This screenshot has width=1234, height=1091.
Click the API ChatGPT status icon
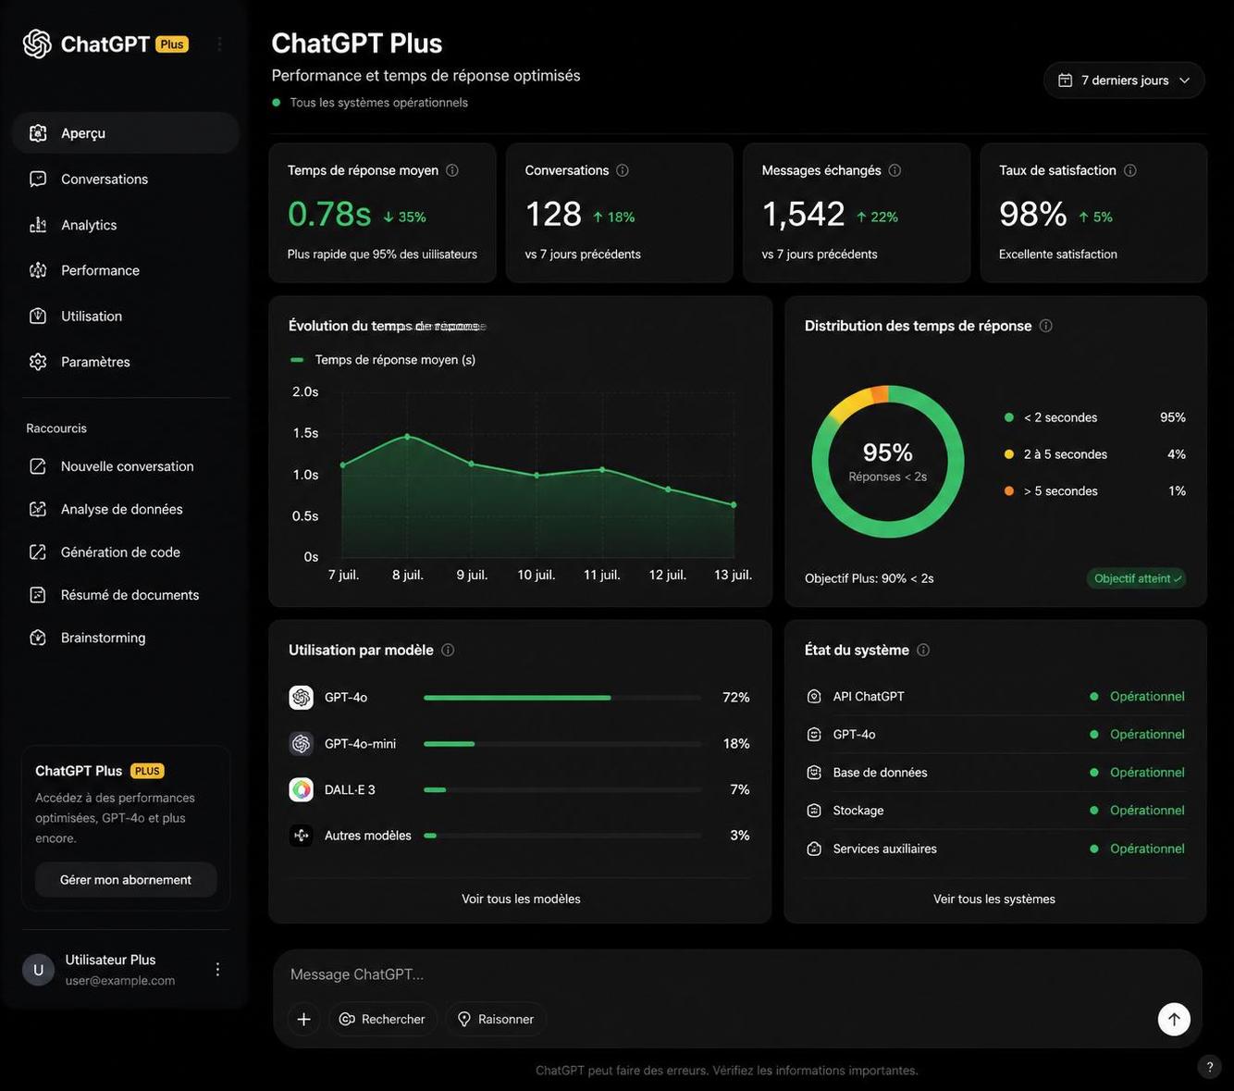(814, 697)
